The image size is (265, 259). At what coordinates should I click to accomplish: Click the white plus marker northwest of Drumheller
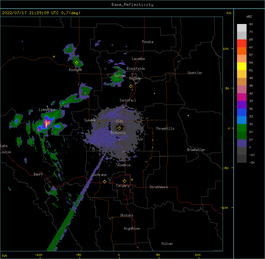188,115
